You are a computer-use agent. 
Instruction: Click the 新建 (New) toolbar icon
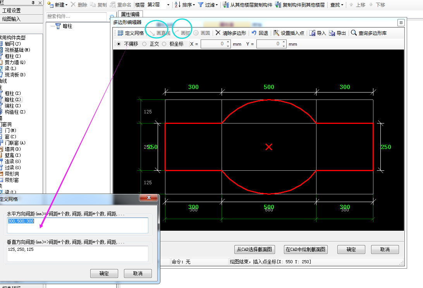point(50,5)
